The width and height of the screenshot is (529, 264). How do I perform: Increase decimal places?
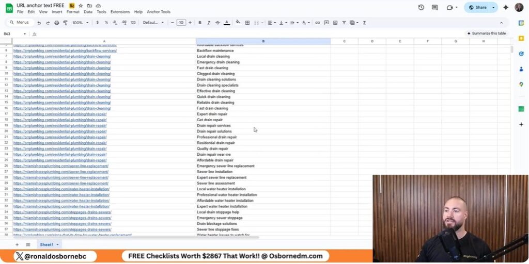pyautogui.click(x=124, y=23)
